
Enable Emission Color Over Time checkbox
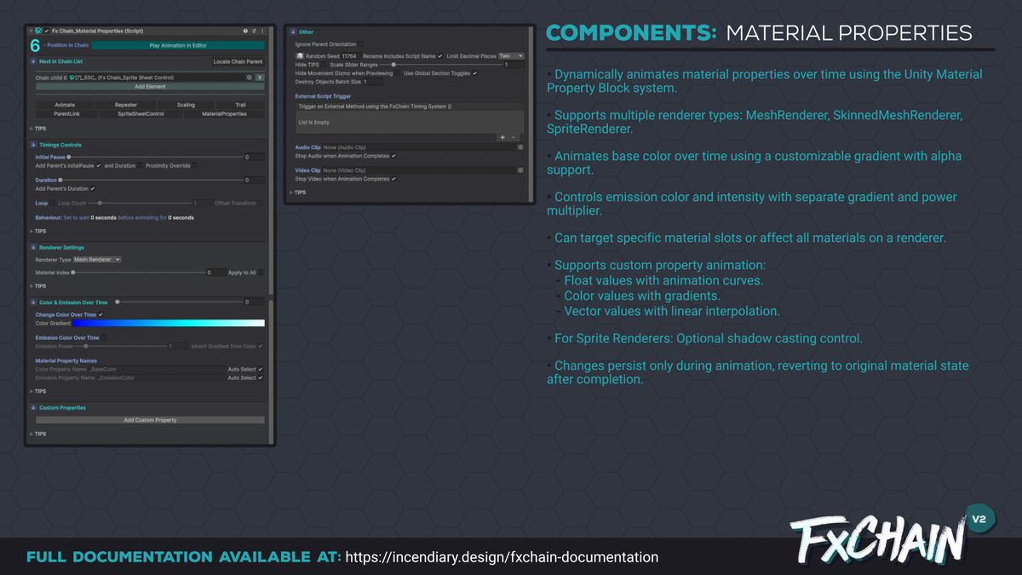[x=106, y=337]
